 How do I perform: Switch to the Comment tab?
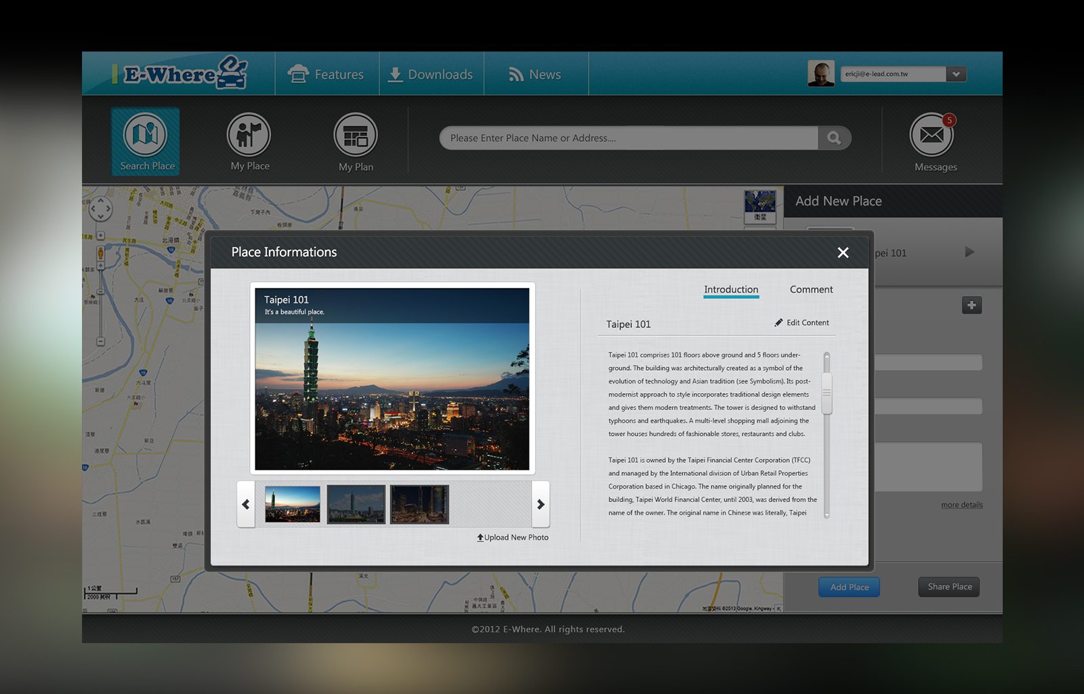click(x=811, y=289)
